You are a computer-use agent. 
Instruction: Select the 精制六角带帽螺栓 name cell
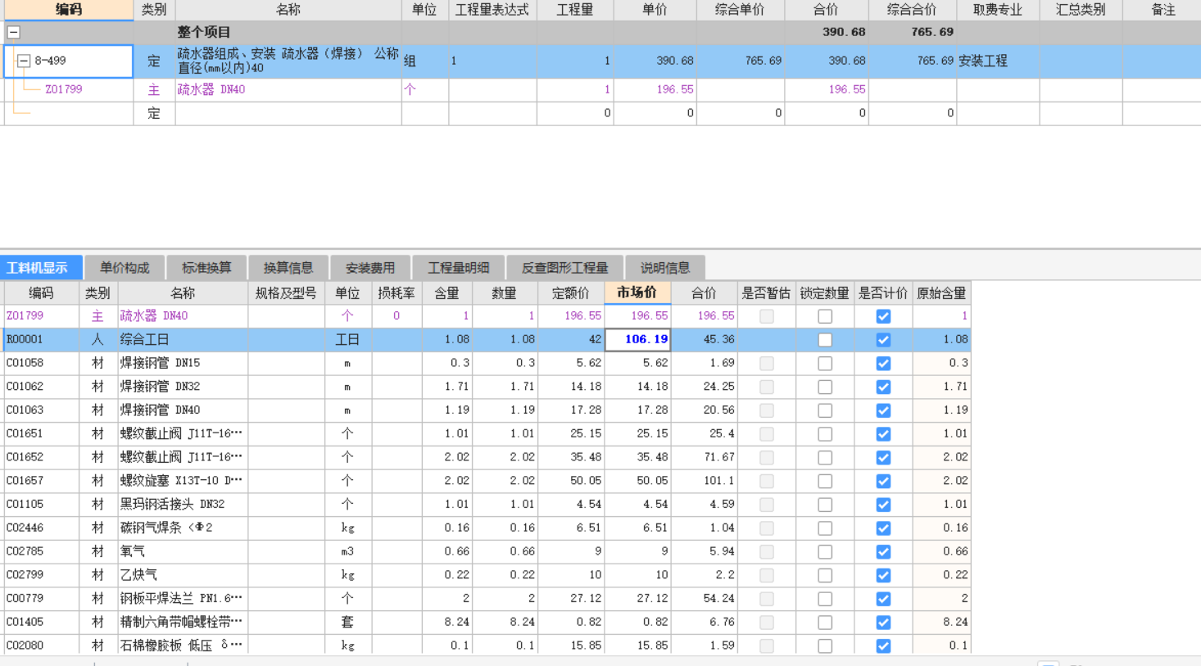coord(183,622)
